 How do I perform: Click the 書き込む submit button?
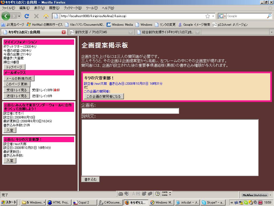90,179
